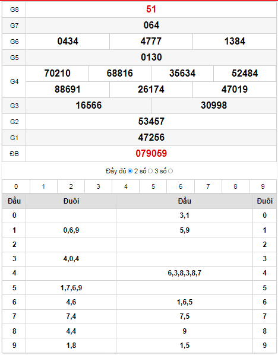This screenshot has width=278, height=355.
Task: Click the value '7,5' in row 7
Action: pyautogui.click(x=184, y=316)
